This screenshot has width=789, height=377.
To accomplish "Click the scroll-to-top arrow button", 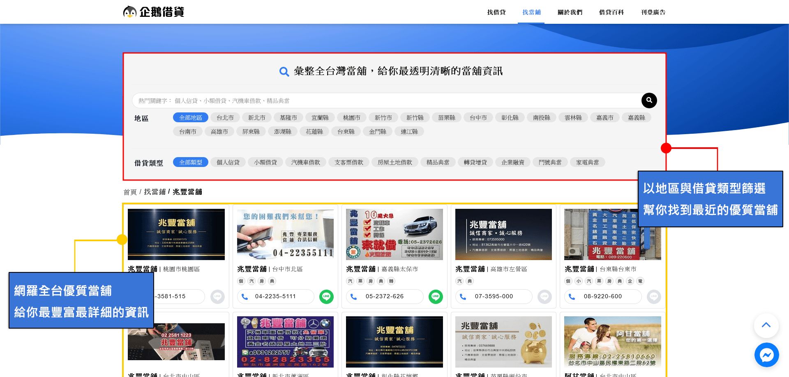I will [x=766, y=325].
